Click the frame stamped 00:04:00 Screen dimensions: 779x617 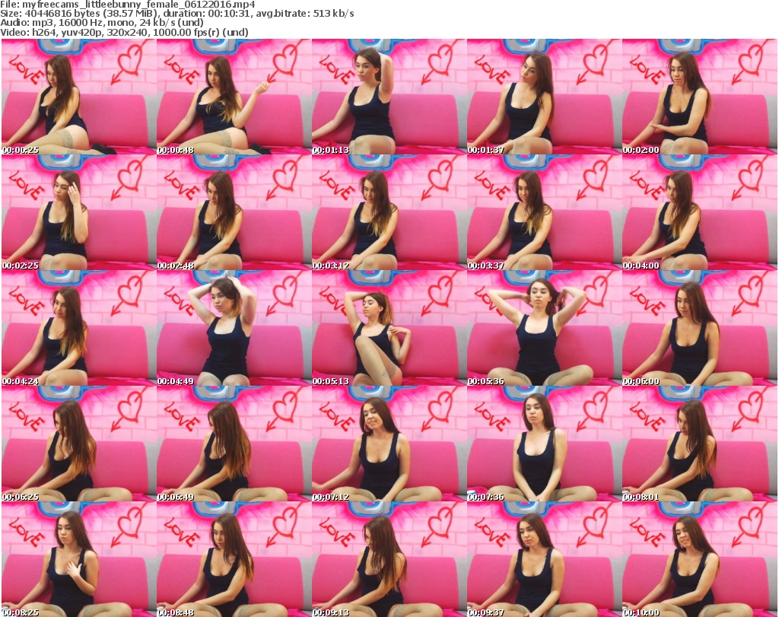point(700,212)
